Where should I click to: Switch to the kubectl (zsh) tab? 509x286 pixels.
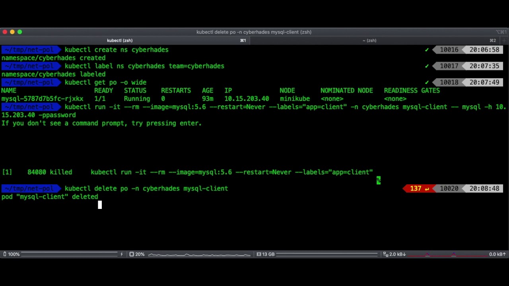click(120, 41)
